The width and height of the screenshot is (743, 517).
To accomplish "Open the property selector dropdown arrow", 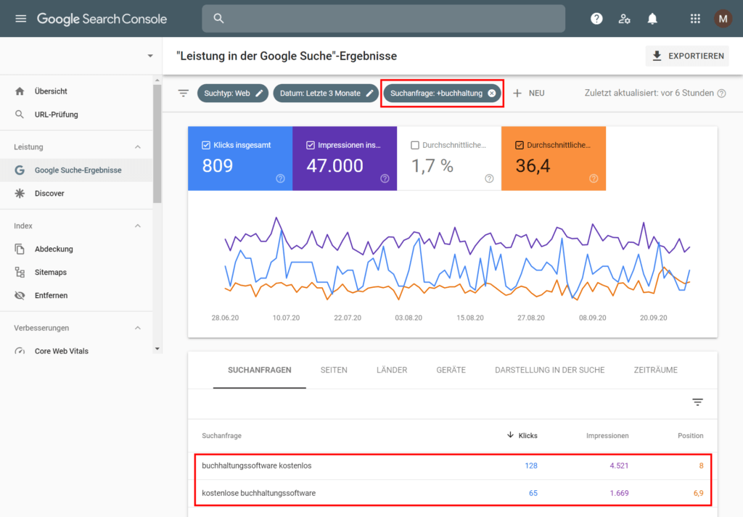I will 150,56.
